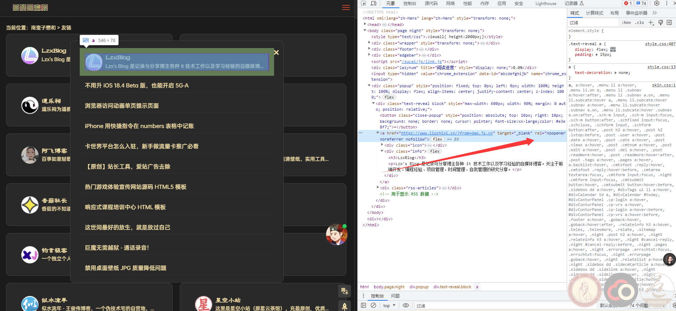Clear the console output
Image resolution: width=676 pixels, height=311 pixels.
(373, 305)
